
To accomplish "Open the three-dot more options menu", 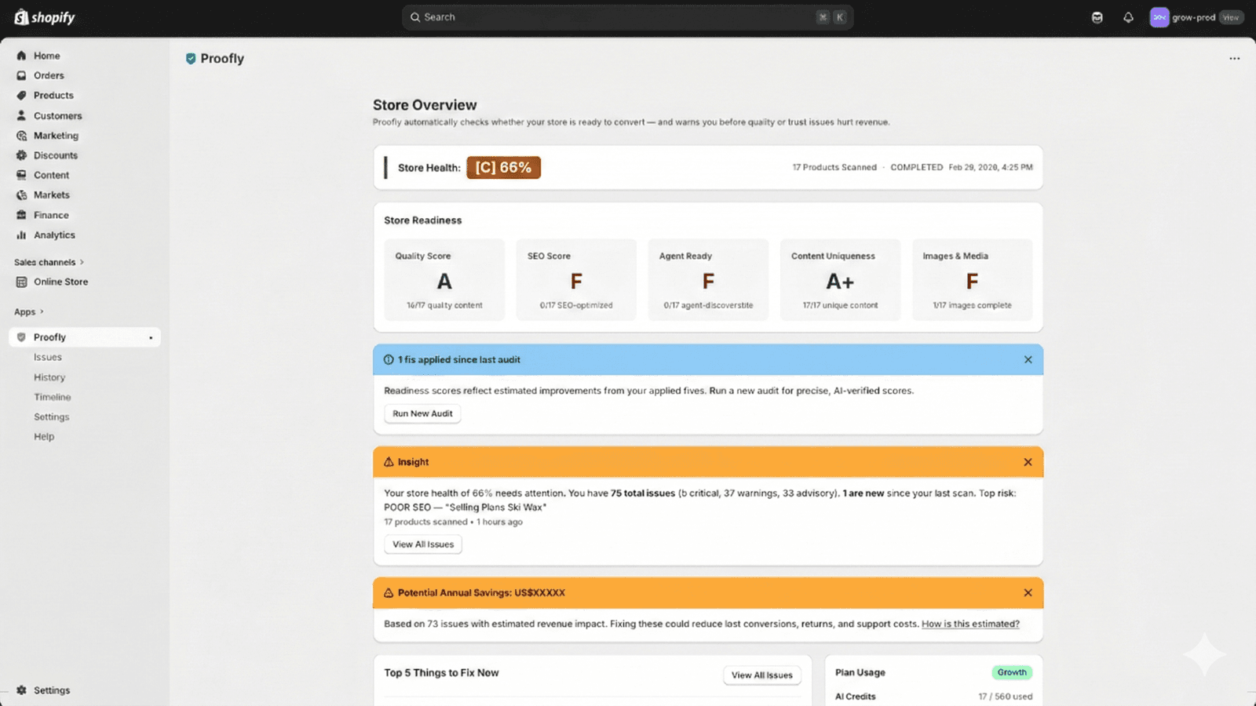I will click(1234, 59).
